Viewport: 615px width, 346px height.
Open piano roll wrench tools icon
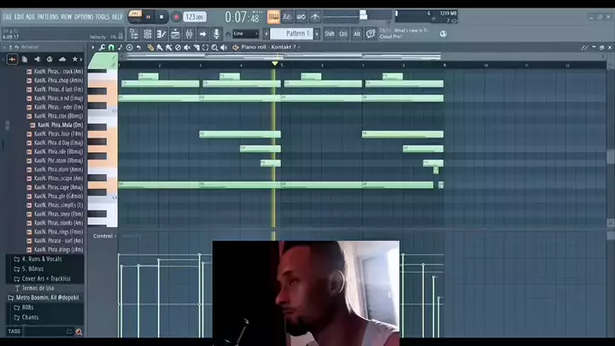click(102, 48)
